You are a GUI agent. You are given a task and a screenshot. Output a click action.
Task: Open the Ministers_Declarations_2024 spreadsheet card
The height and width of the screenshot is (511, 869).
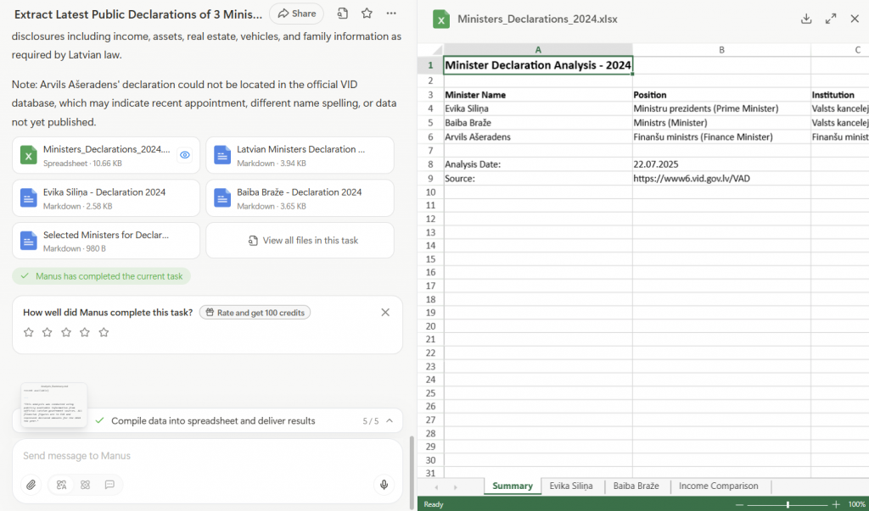tap(106, 156)
